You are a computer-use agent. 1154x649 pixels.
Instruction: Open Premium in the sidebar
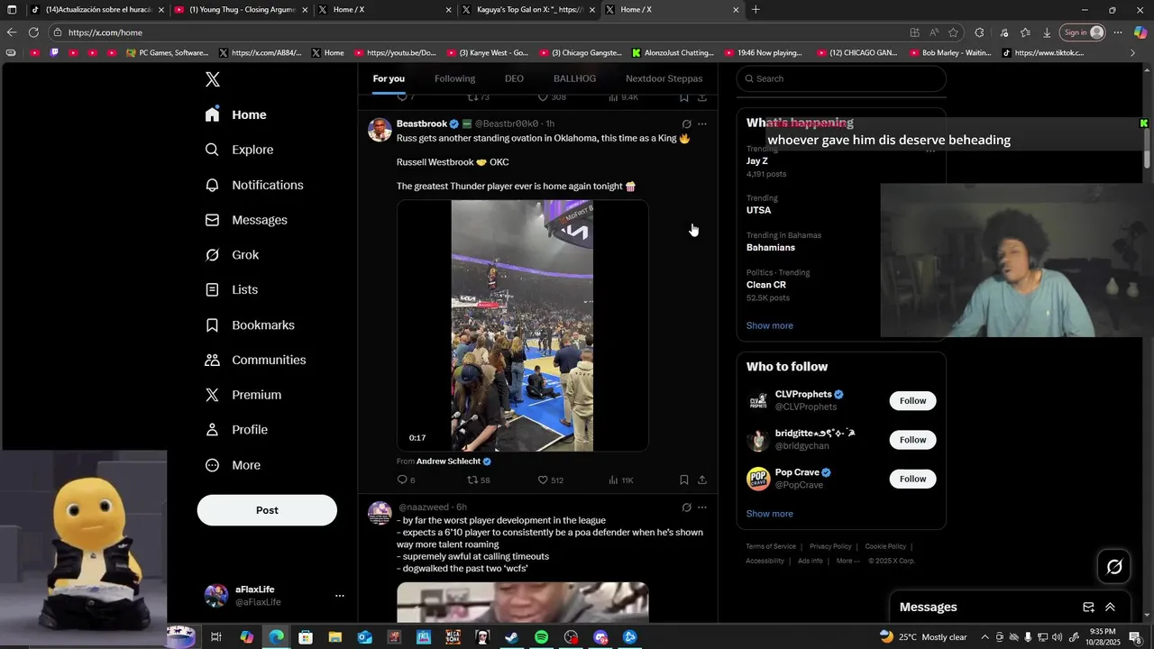[243, 395]
